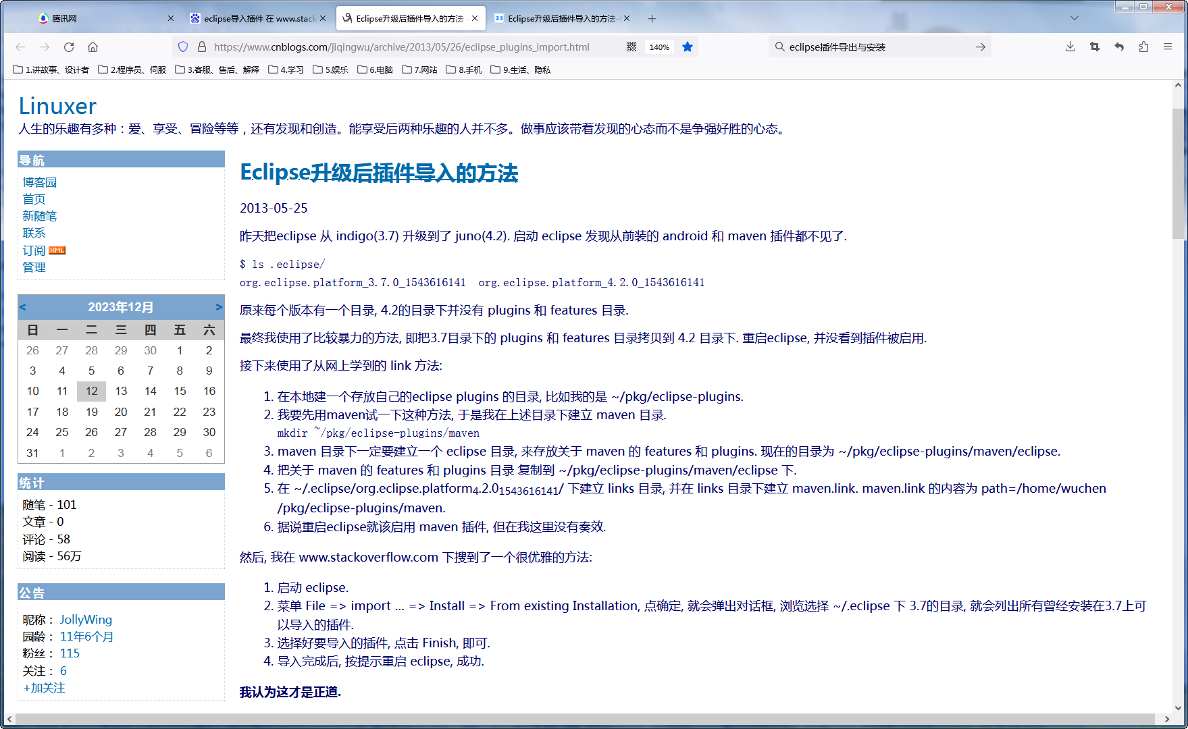Click +加关注 to follow

pyautogui.click(x=44, y=688)
